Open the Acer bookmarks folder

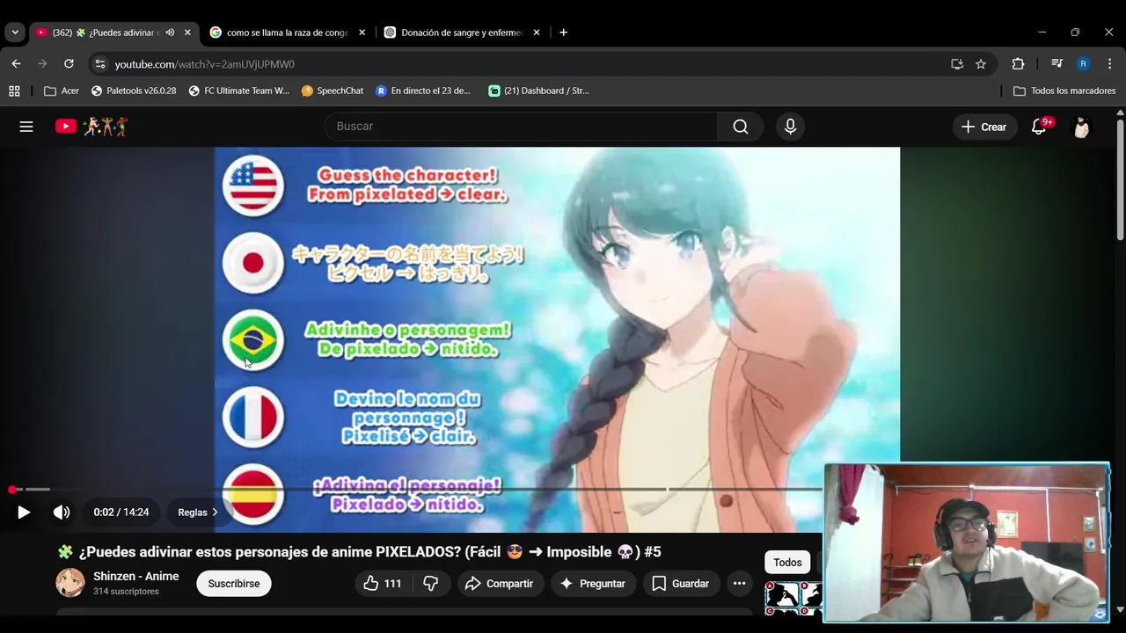point(62,91)
